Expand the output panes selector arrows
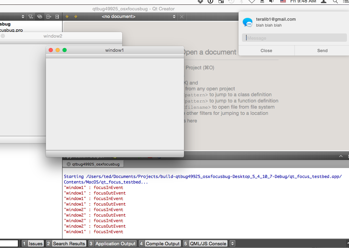Screen dimensions: 349x248 click(x=232, y=244)
